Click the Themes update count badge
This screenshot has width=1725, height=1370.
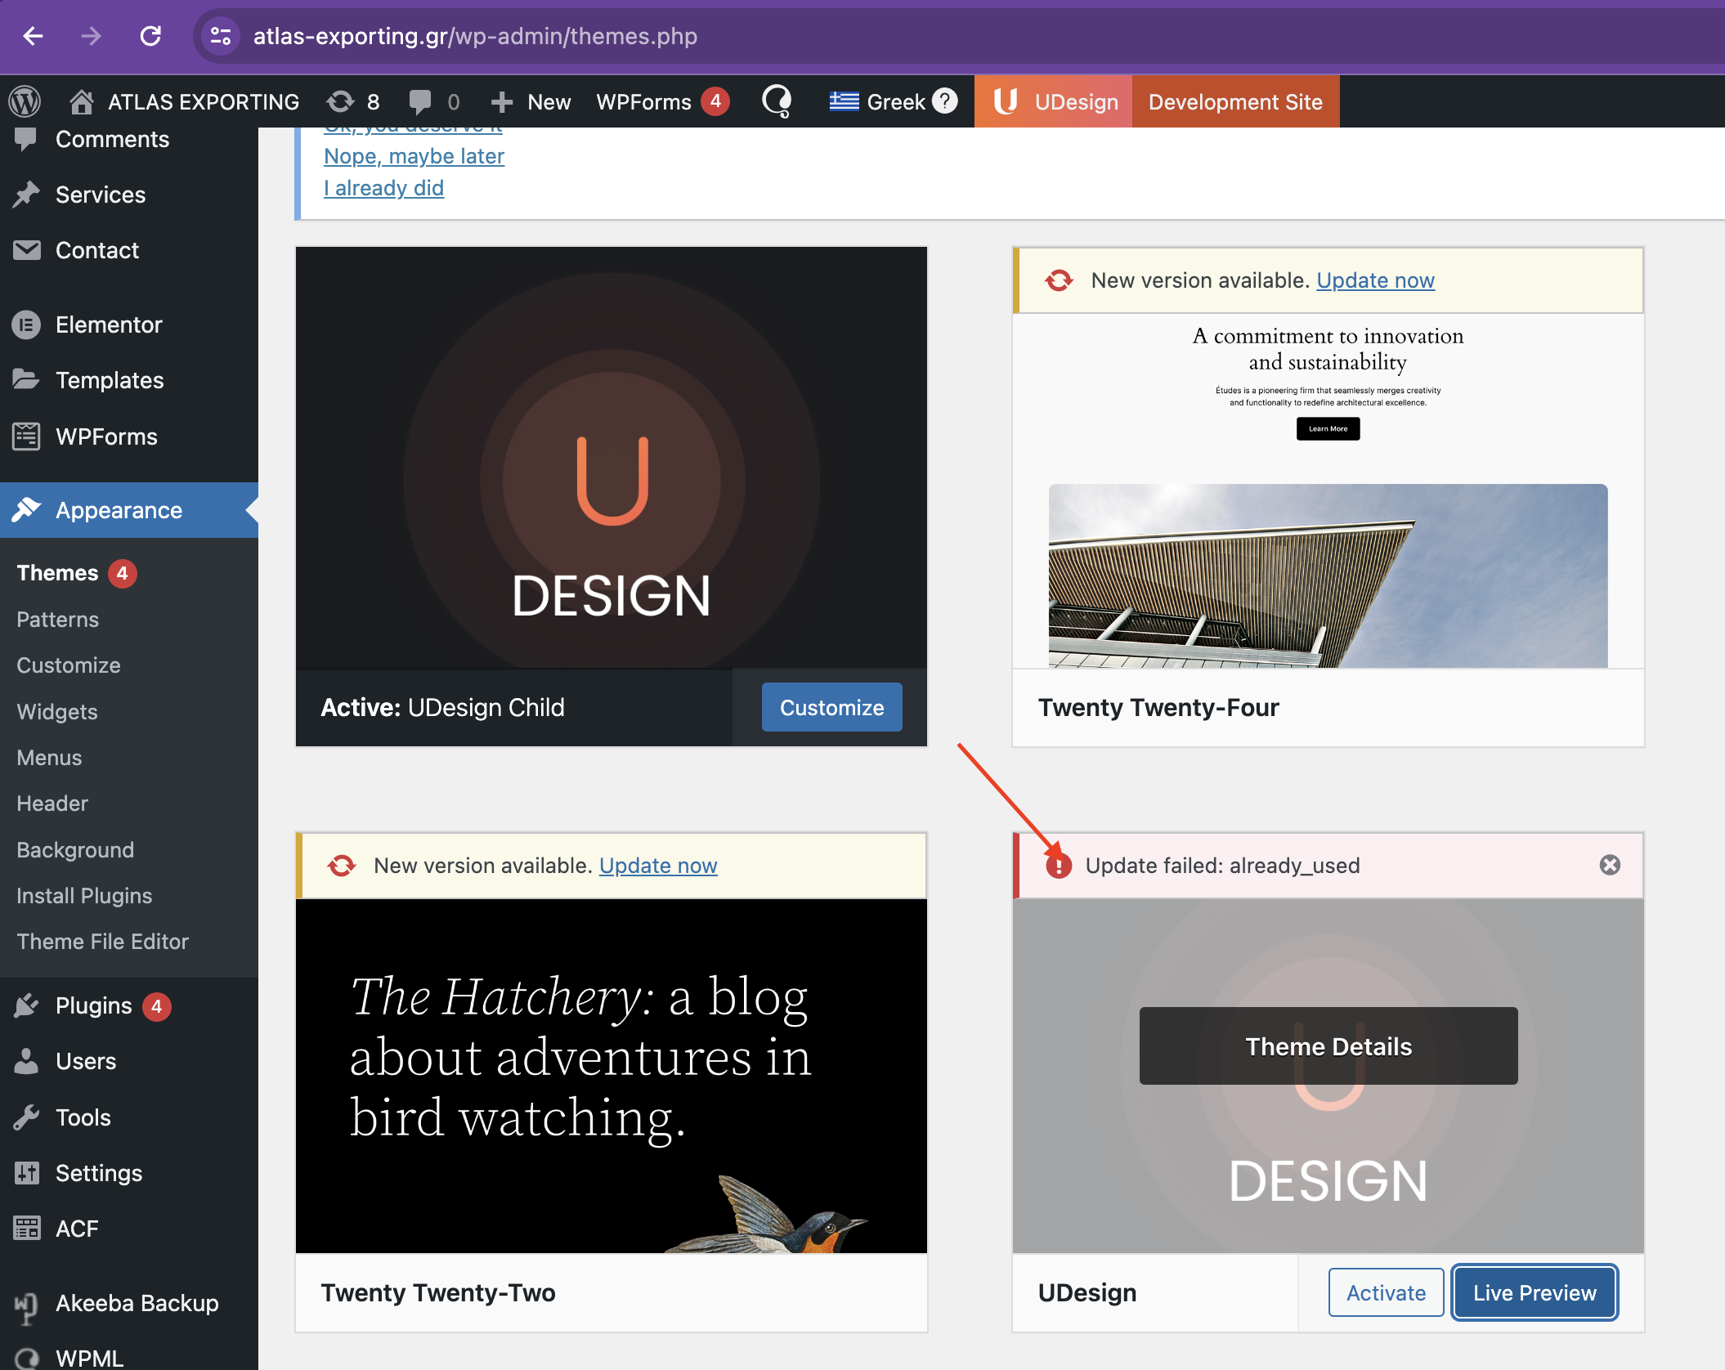(x=122, y=573)
